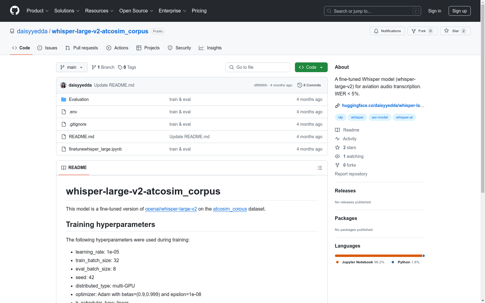
Task: Click the link icon beside huggingface URL
Action: [337, 106]
